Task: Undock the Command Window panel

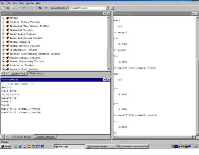Action: point(193,13)
